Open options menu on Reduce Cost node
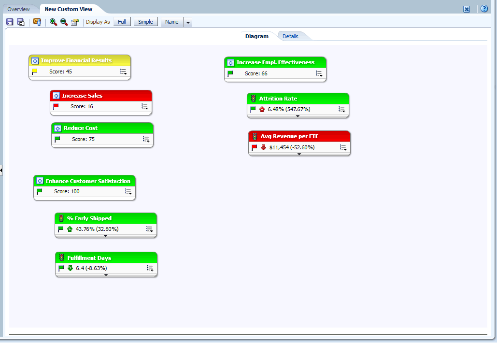497x343 pixels. pos(146,139)
